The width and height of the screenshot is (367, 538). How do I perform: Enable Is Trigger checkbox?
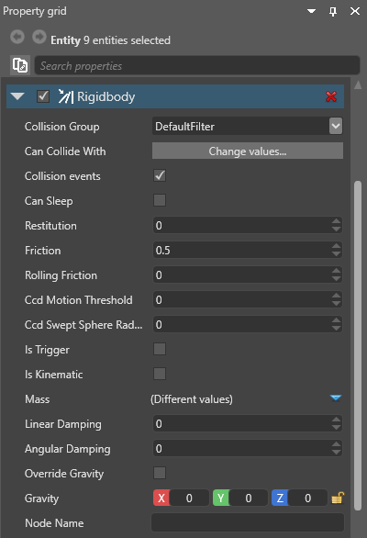click(160, 349)
